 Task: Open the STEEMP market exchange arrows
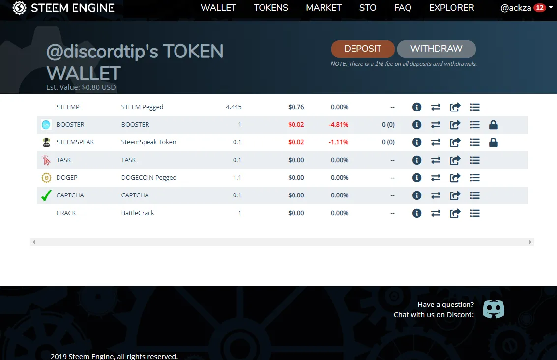pyautogui.click(x=436, y=107)
